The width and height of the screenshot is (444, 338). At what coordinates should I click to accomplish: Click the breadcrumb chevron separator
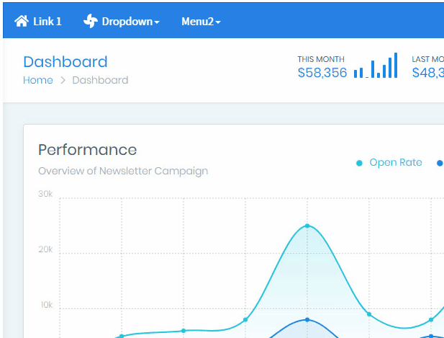pyautogui.click(x=63, y=80)
